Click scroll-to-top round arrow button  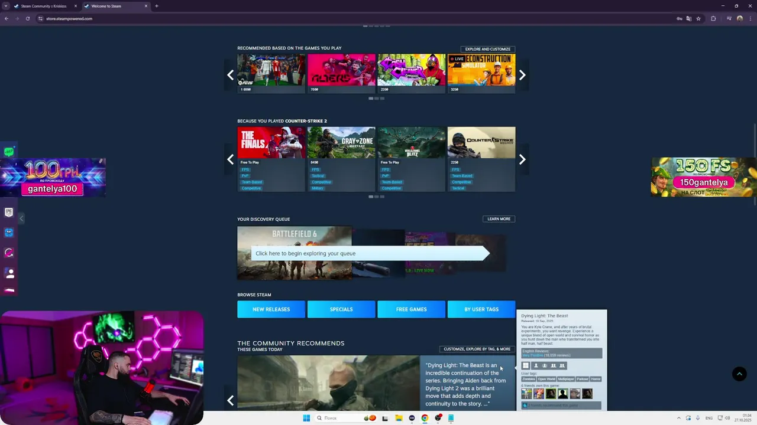(x=739, y=374)
